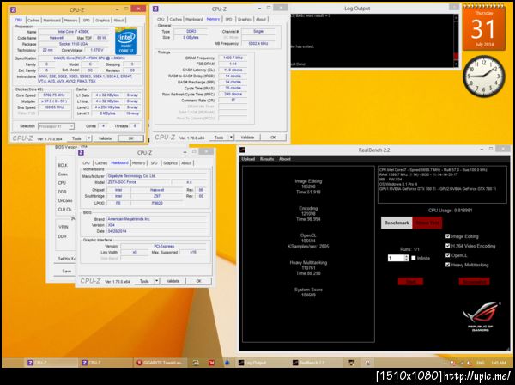Click the taskbar clock showing 1:45 AM

[x=499, y=363]
